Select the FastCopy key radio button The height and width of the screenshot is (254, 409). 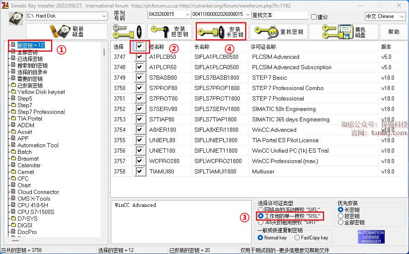point(297,238)
